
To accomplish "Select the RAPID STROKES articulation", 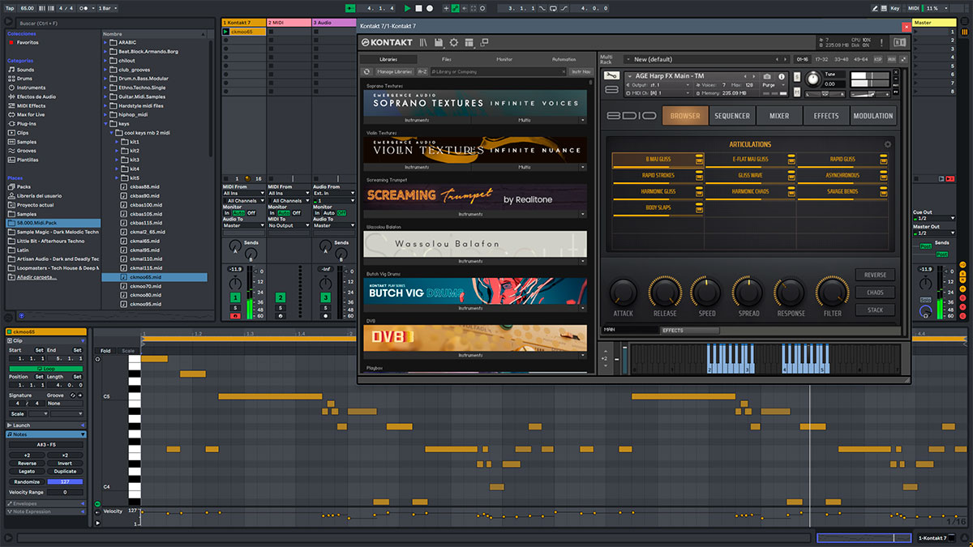I will (x=658, y=176).
